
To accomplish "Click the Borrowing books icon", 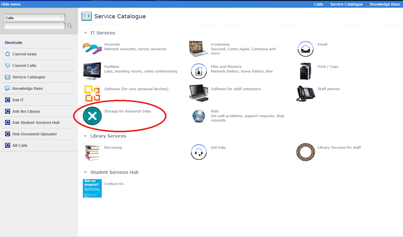I will (x=92, y=152).
